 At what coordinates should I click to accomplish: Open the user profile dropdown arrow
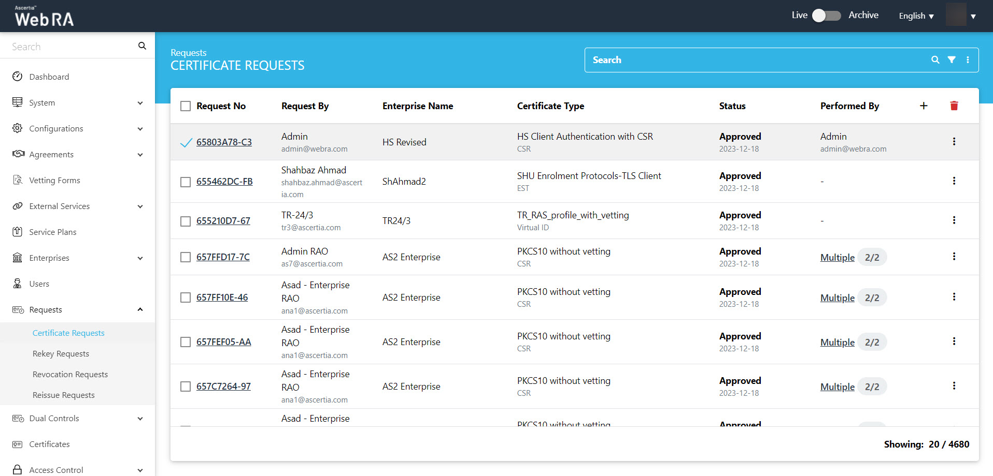coord(973,16)
